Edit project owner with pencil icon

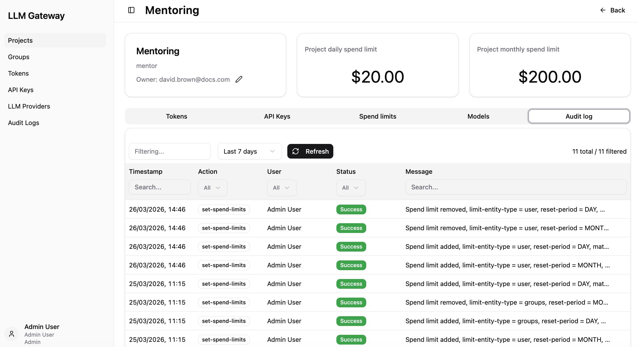pyautogui.click(x=239, y=79)
